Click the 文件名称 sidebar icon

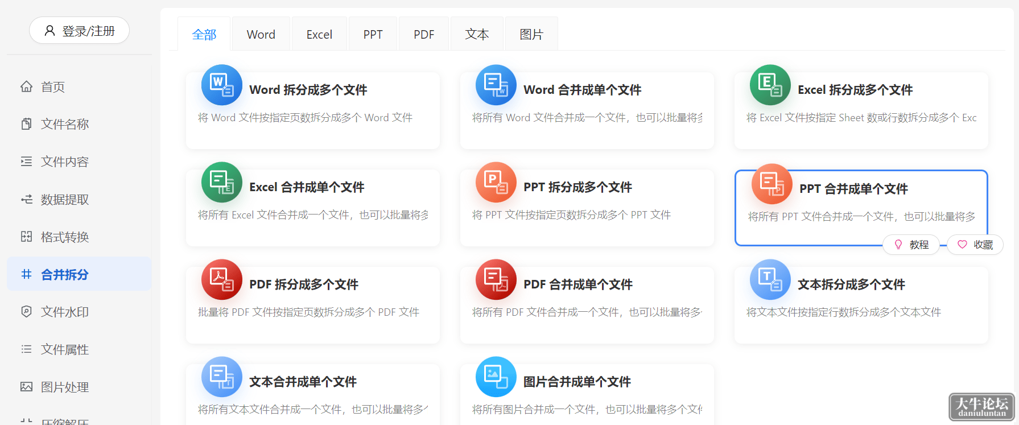[27, 124]
